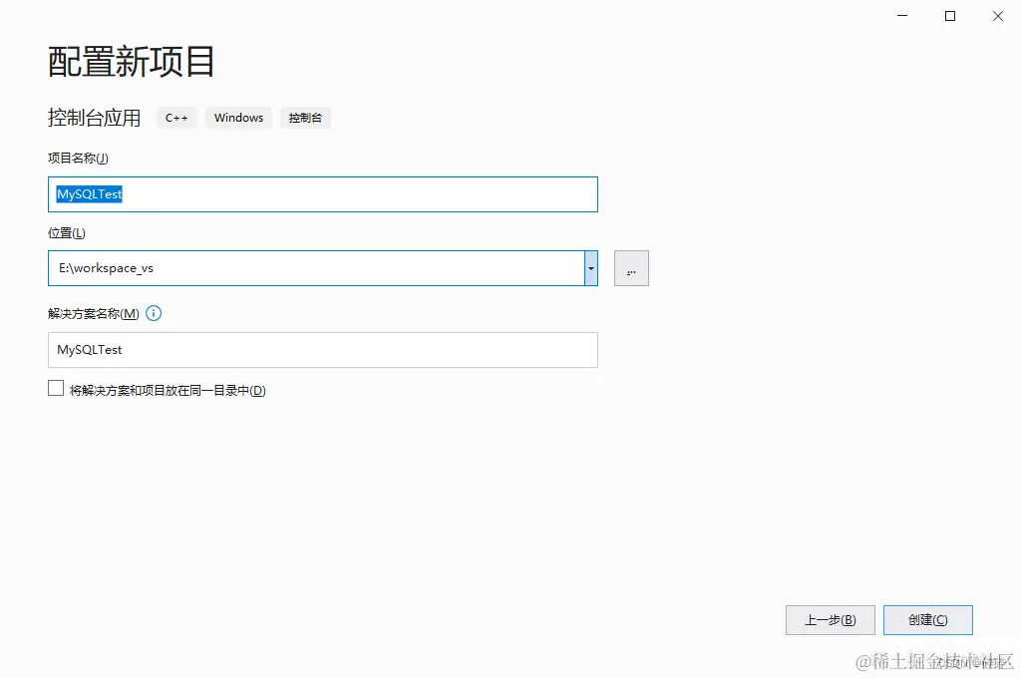Open the 位置 location history dropdown

(589, 267)
